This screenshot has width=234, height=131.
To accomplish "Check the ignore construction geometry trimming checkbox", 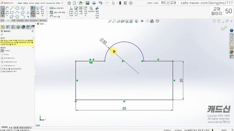I will click(1, 71).
